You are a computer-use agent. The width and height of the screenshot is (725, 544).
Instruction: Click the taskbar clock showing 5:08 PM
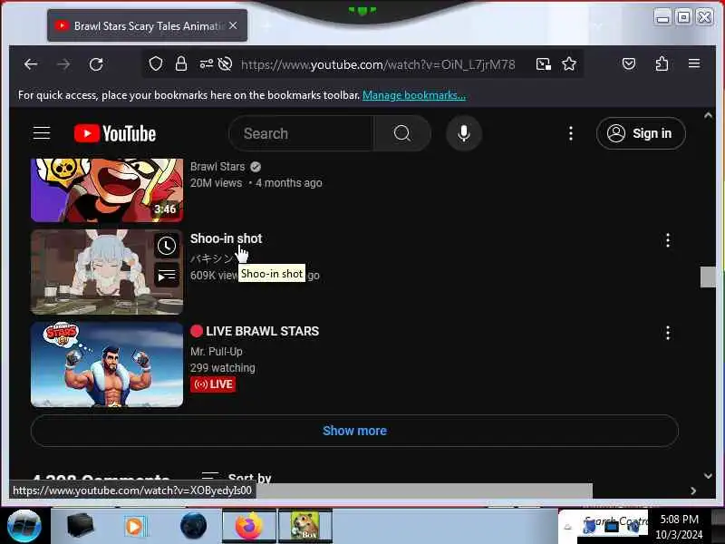pos(679,527)
